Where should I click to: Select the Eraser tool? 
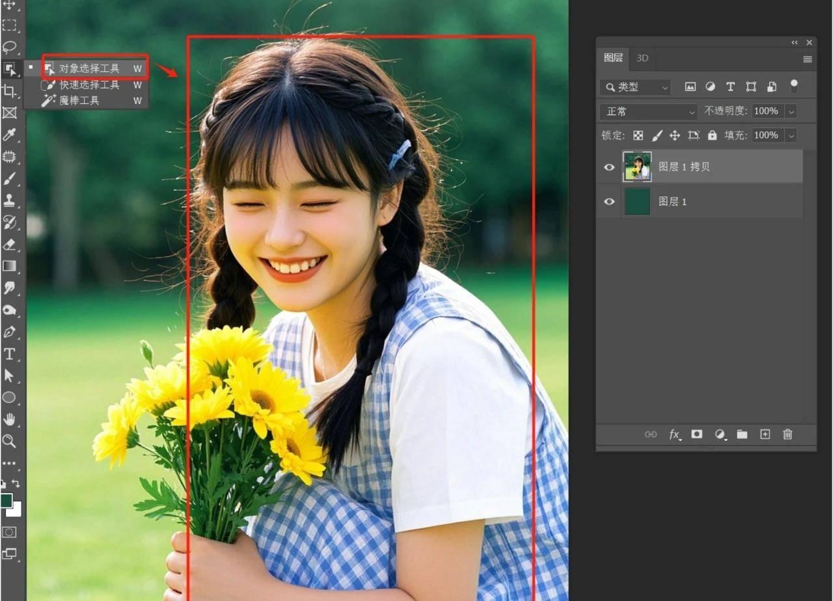tap(9, 245)
